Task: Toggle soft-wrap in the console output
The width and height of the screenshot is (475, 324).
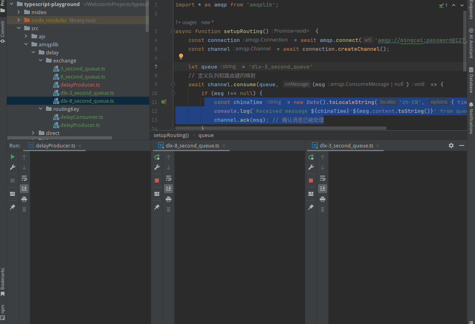Action: [x=24, y=178]
